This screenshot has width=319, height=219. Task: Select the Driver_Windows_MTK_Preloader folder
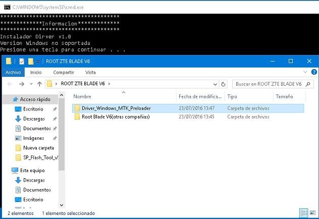[x=188, y=108]
